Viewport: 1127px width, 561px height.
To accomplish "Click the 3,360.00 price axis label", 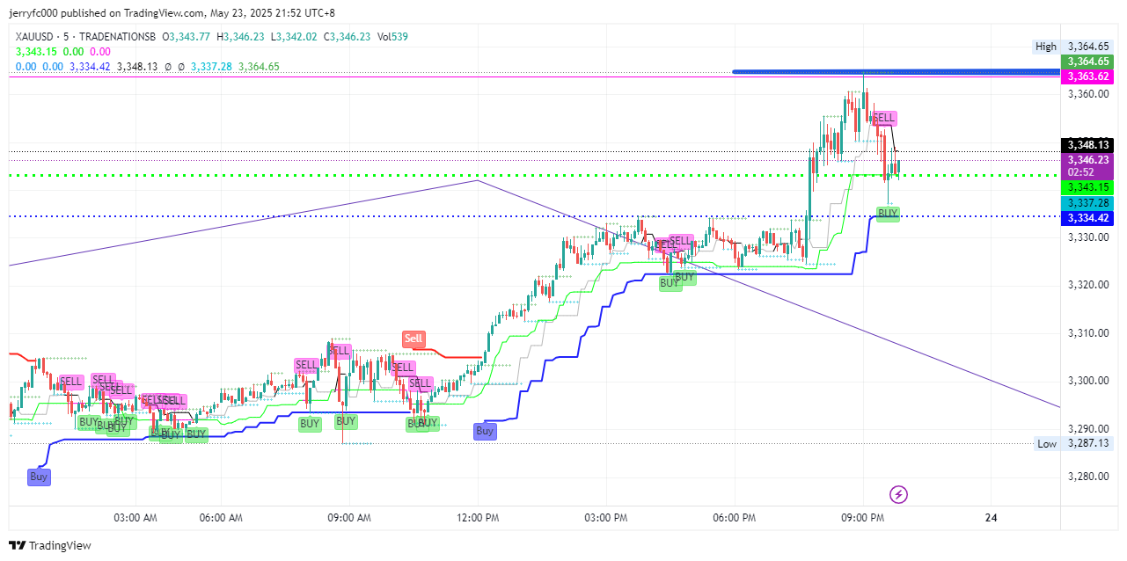I will tap(1087, 94).
